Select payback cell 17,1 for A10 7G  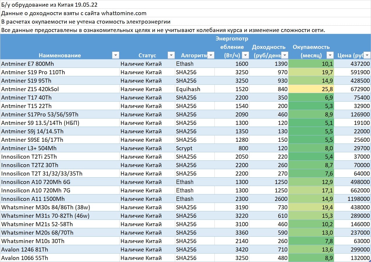pyautogui.click(x=311, y=190)
